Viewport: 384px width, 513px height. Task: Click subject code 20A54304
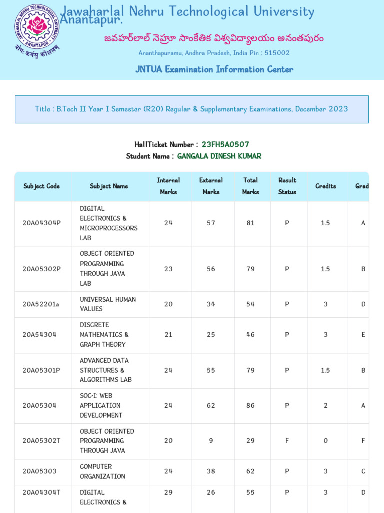click(39, 334)
